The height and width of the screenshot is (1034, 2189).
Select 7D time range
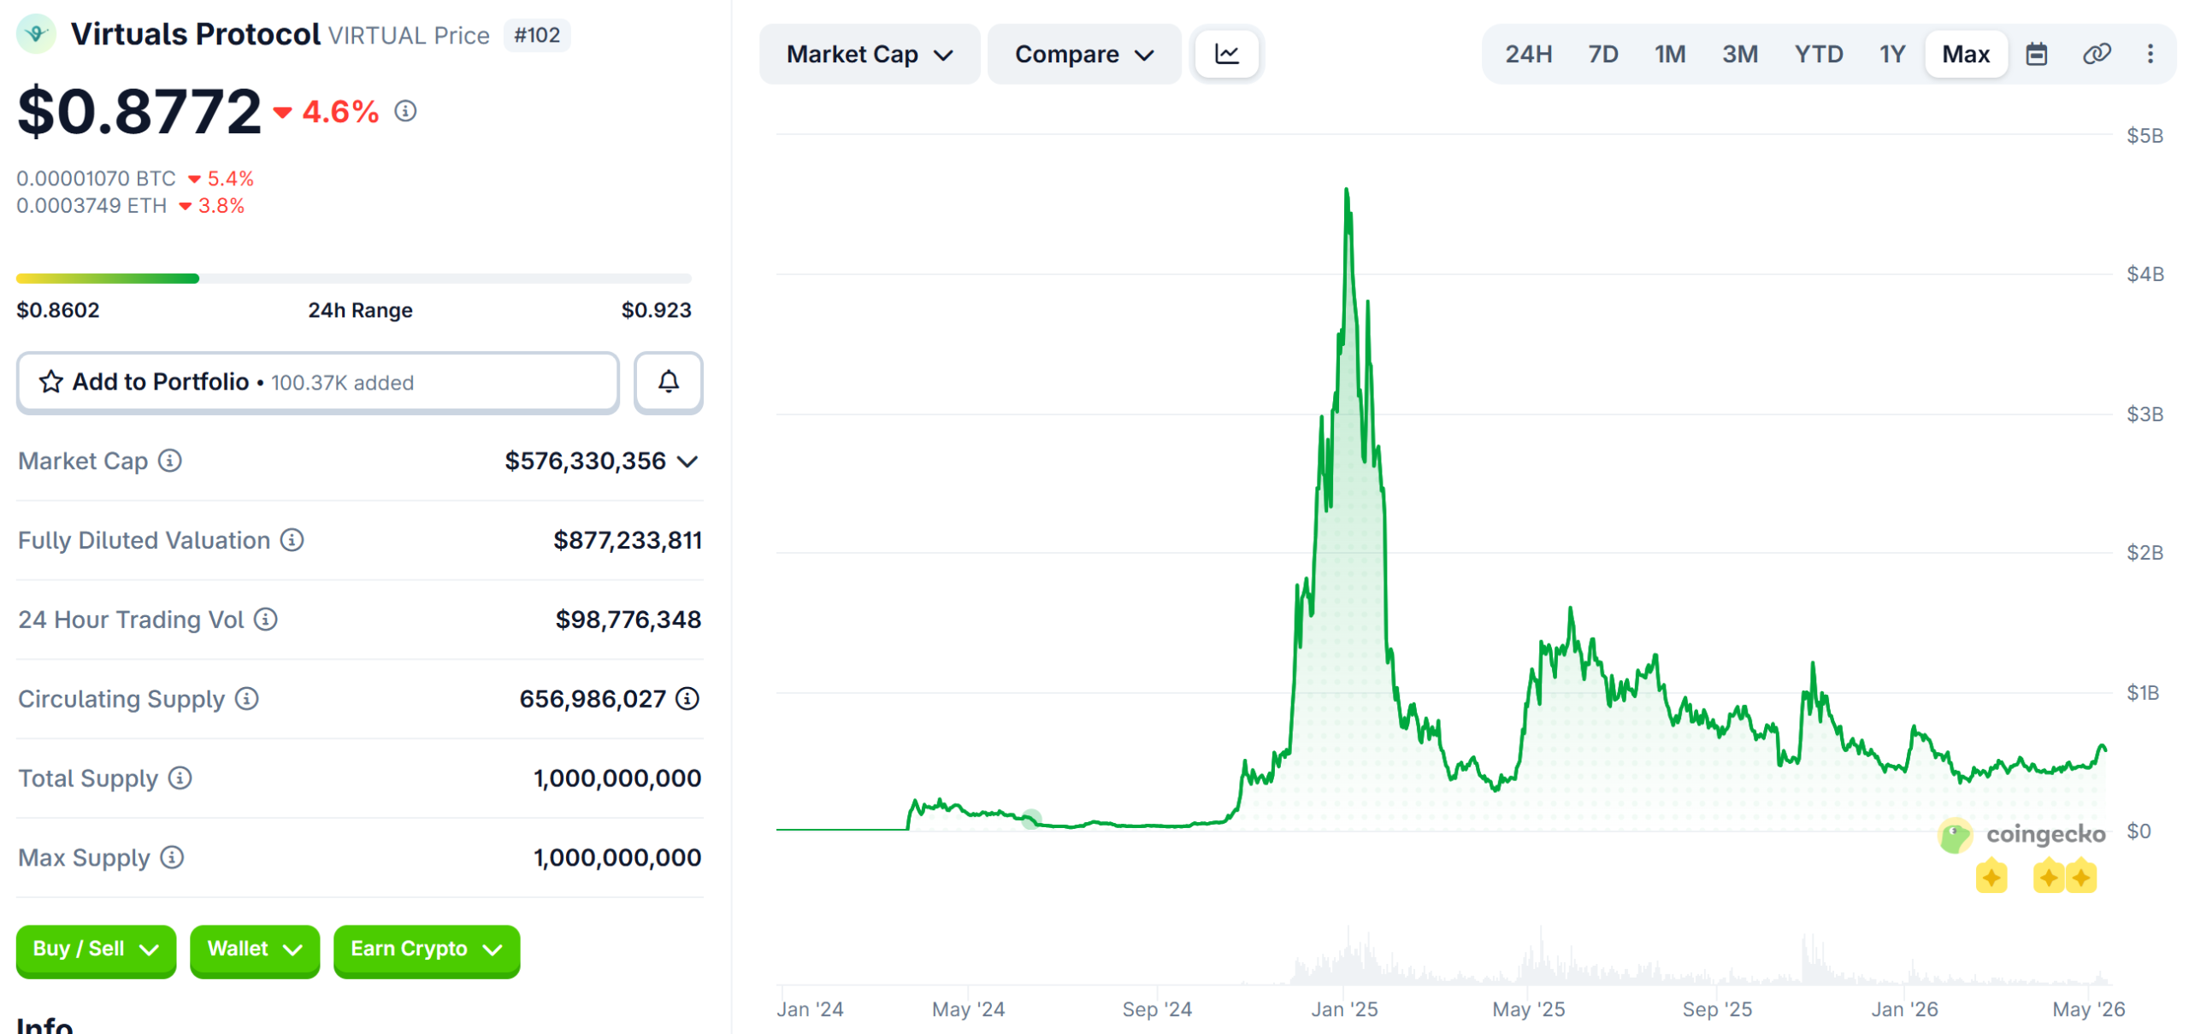[1602, 54]
